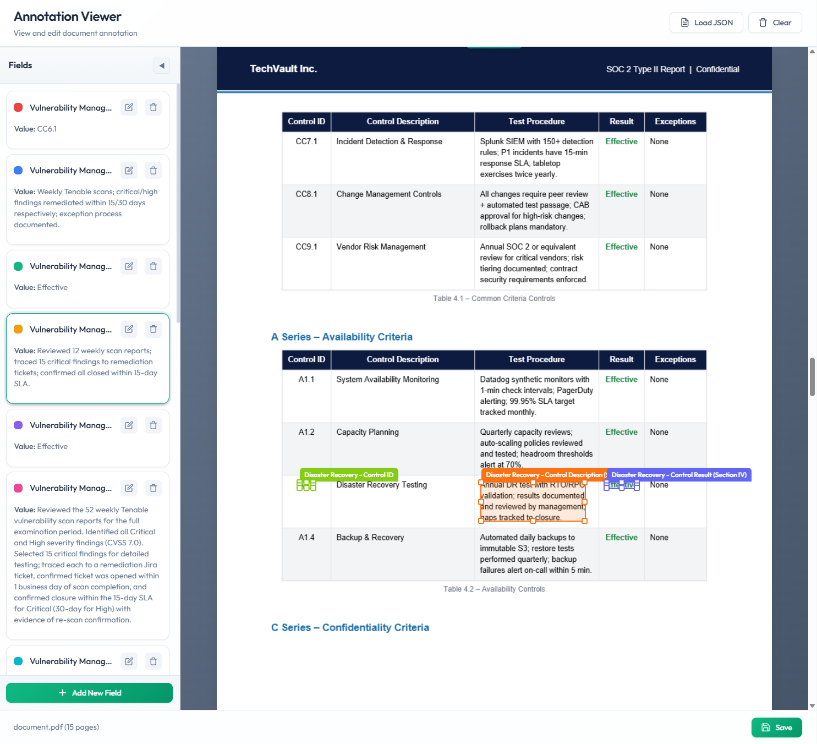Click the document scrollbar on the right
This screenshot has height=744, width=817.
(811, 374)
